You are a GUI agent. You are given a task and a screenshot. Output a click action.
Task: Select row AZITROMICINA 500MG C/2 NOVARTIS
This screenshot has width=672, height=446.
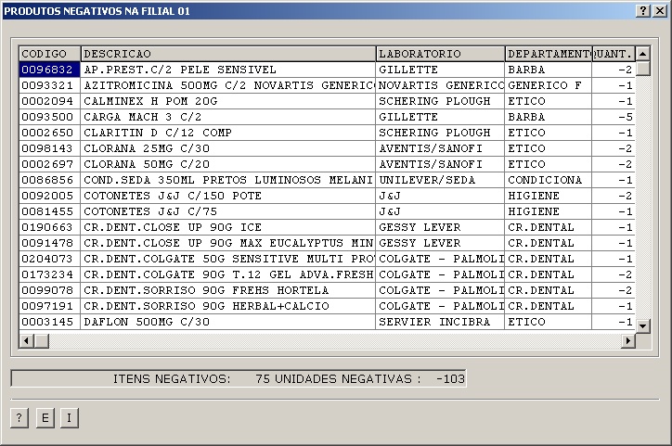click(x=327, y=85)
